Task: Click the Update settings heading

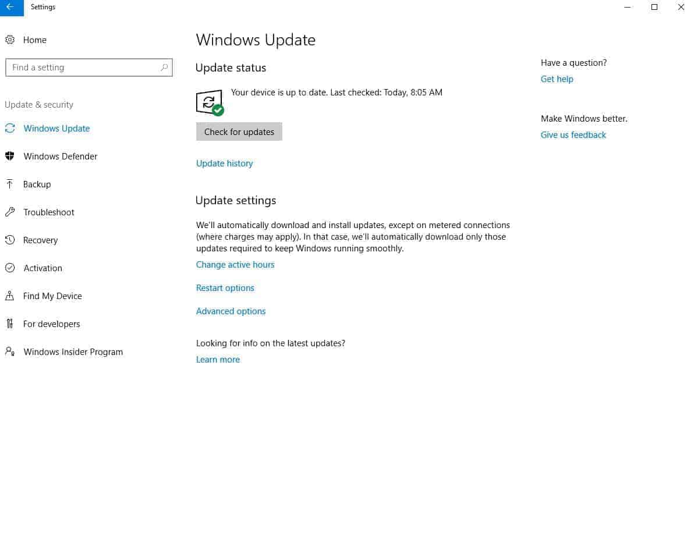Action: 235,200
